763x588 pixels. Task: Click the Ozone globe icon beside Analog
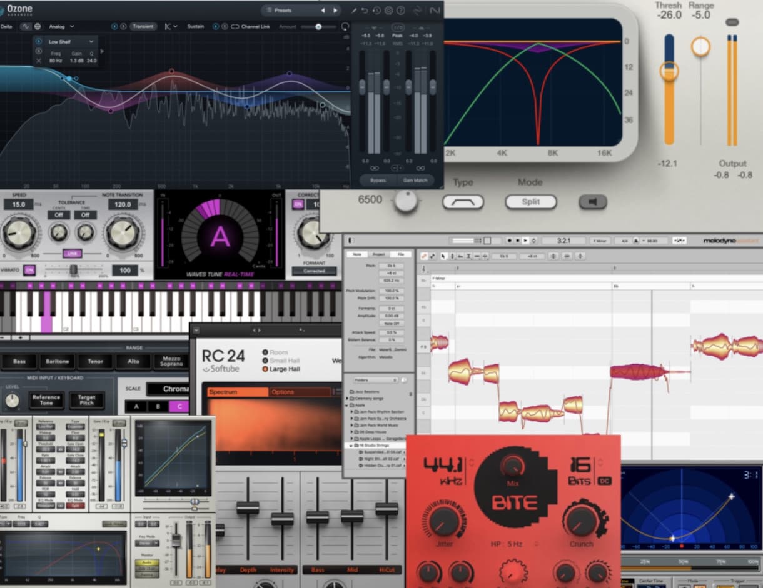pos(38,26)
